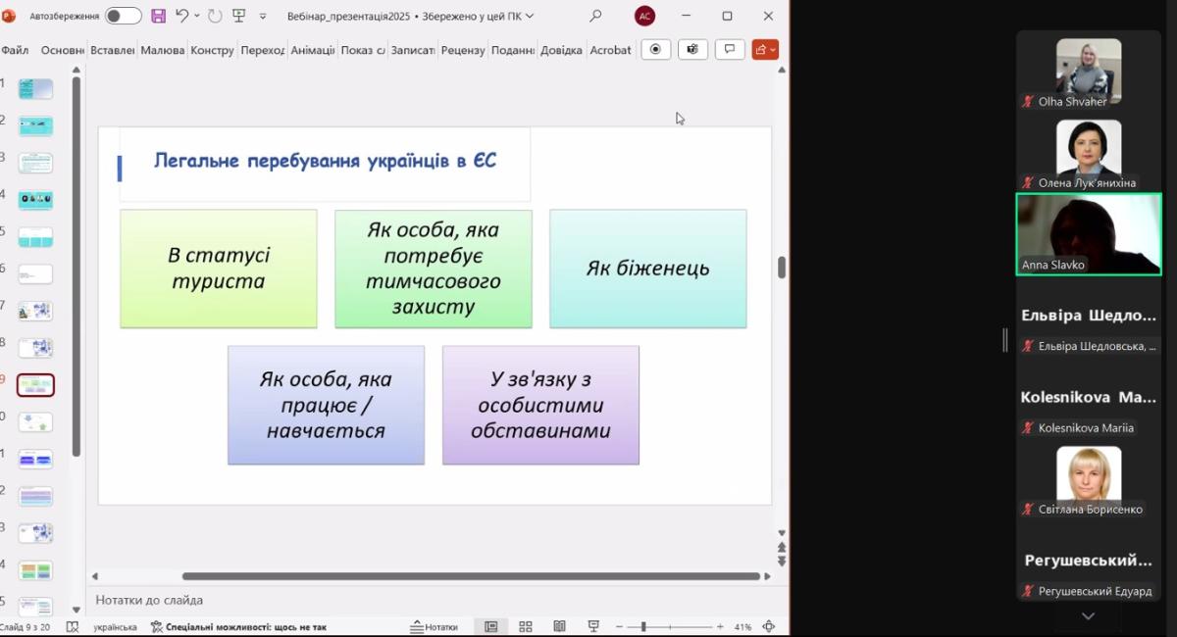
Task: Open the search magnifier in the title bar
Action: [x=595, y=16]
